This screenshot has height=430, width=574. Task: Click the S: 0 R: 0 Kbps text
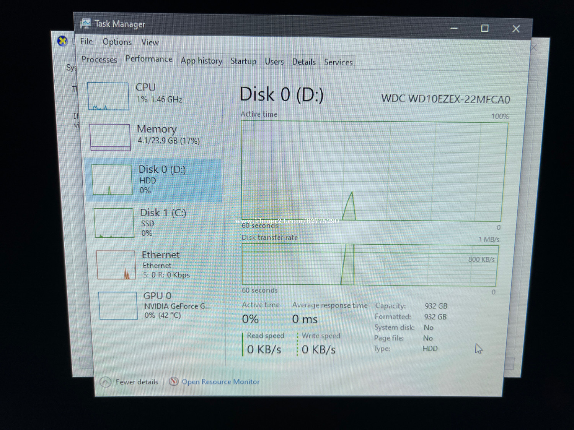coord(166,275)
